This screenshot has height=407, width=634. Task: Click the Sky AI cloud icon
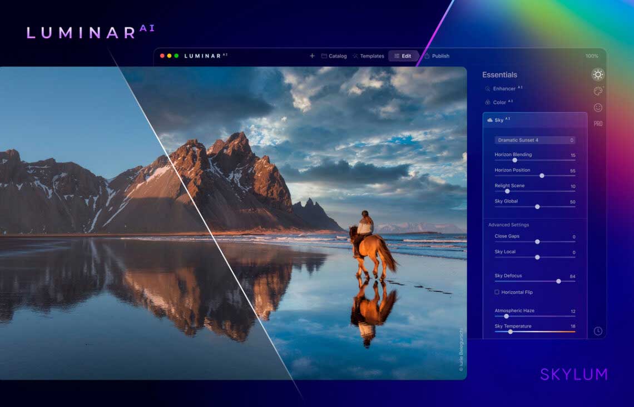489,120
